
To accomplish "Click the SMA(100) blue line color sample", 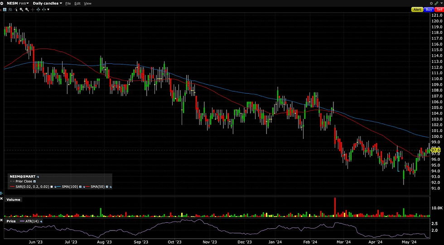I will click(x=58, y=187).
